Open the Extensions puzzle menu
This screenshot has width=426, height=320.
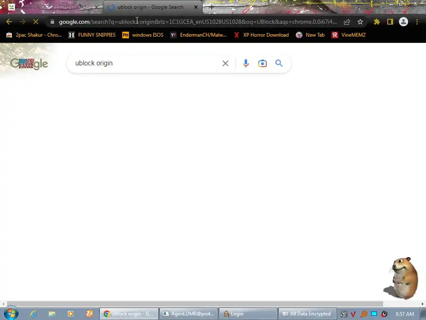coord(377,22)
